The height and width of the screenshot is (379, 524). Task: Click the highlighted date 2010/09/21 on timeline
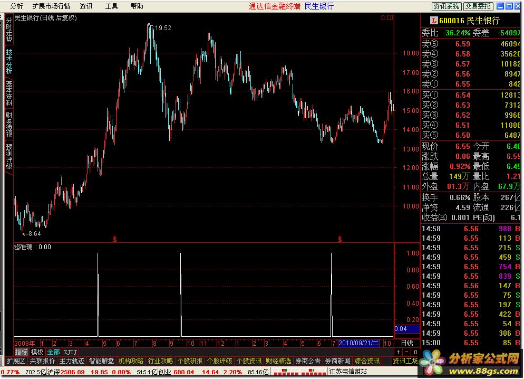point(358,343)
